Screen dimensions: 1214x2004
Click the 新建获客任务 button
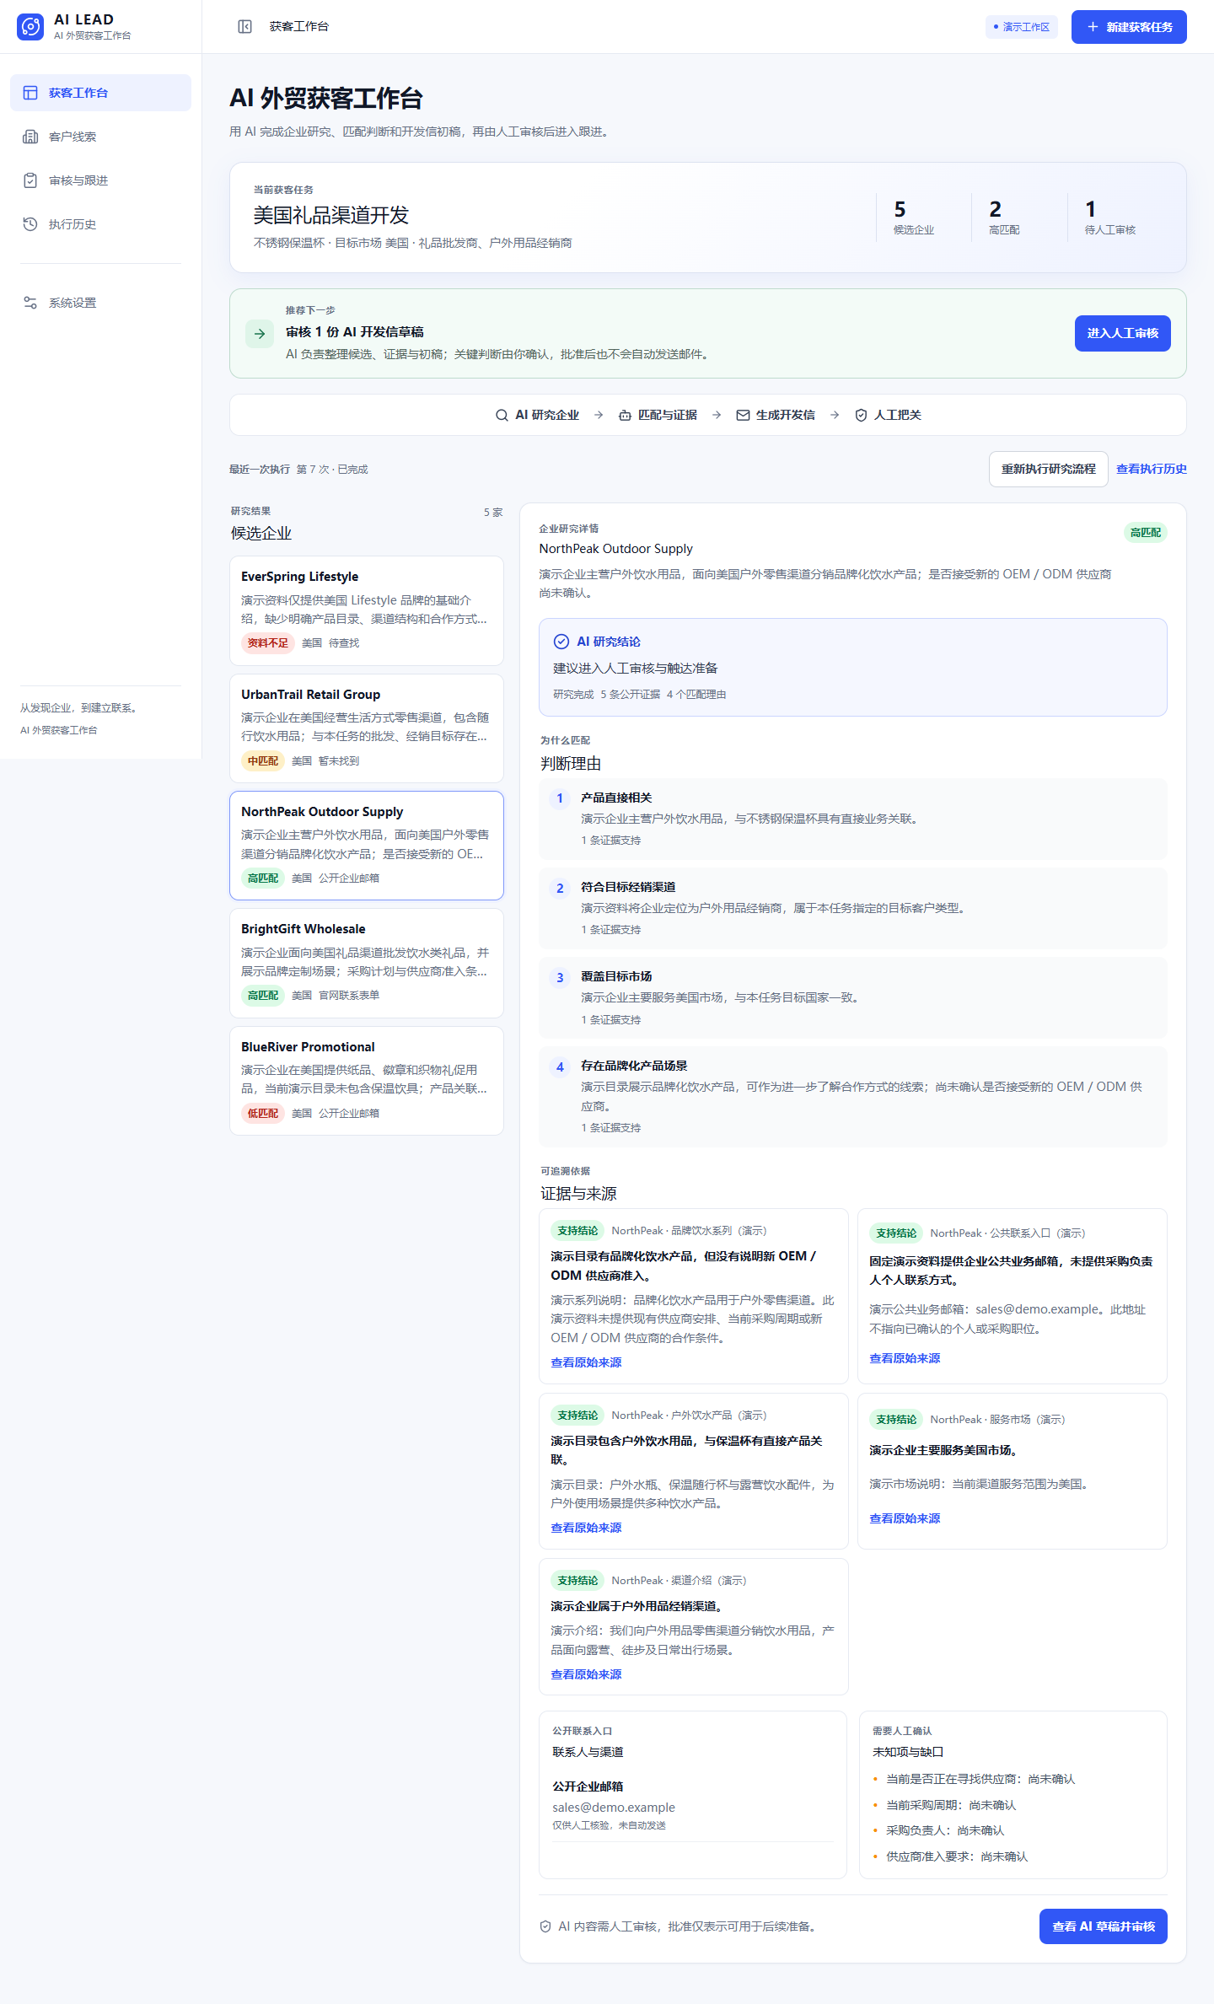[1129, 27]
